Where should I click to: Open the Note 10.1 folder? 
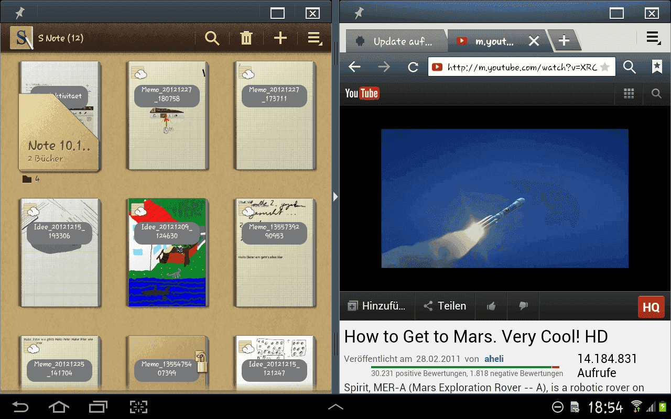point(59,116)
